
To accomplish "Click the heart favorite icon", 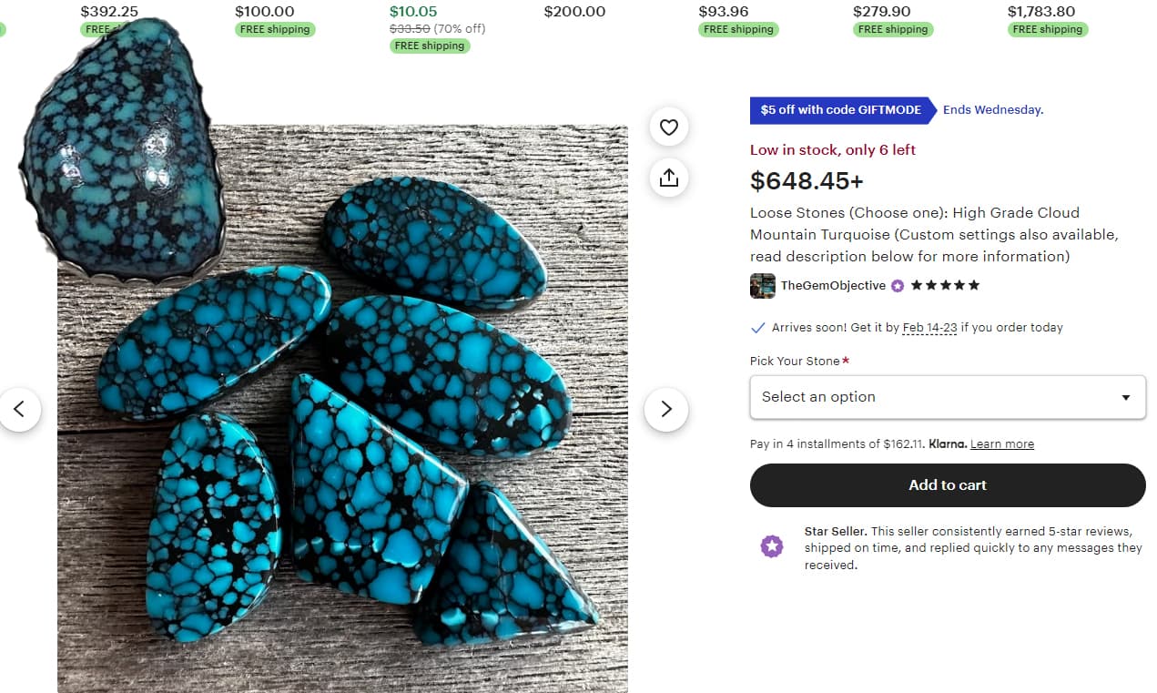I will click(669, 127).
